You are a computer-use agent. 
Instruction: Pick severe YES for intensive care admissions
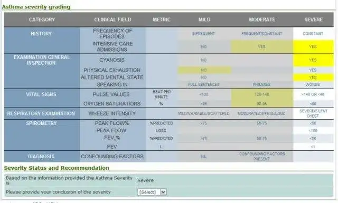(313, 47)
